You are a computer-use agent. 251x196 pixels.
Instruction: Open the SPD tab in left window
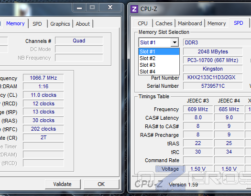(x=37, y=24)
